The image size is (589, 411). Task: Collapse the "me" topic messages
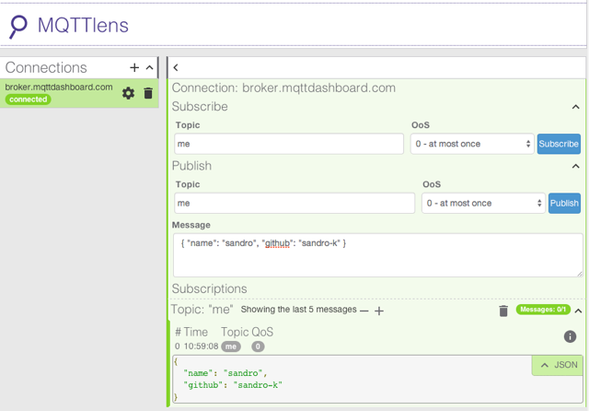pyautogui.click(x=578, y=311)
